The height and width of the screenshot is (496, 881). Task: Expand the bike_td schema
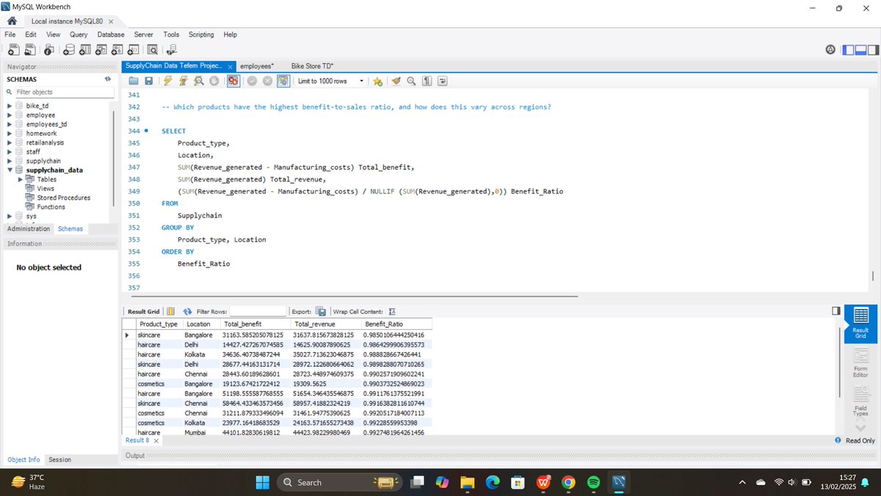pyautogui.click(x=10, y=106)
